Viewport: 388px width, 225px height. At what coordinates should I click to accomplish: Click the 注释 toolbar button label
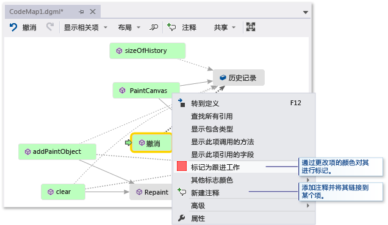click(x=189, y=27)
